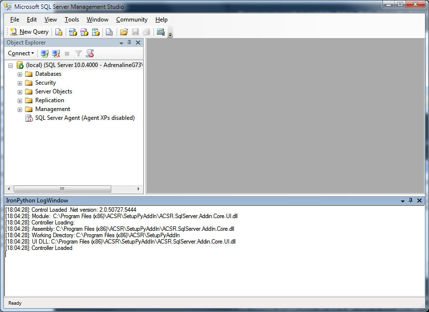429x312 pixels.
Task: Click the 'UI DLL:' log line
Action: pos(121,241)
